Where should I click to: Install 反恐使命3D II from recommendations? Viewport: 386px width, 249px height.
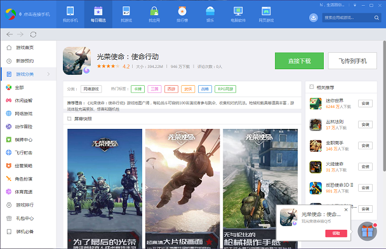click(365, 188)
